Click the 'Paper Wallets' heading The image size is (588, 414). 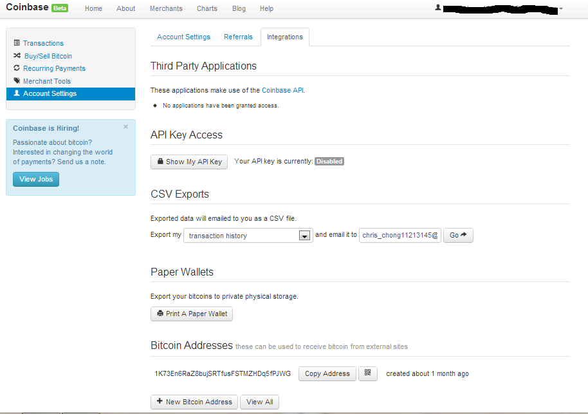[x=182, y=272]
